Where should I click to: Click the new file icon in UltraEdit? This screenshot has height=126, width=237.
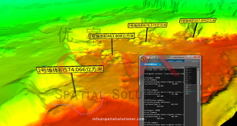pos(148,57)
